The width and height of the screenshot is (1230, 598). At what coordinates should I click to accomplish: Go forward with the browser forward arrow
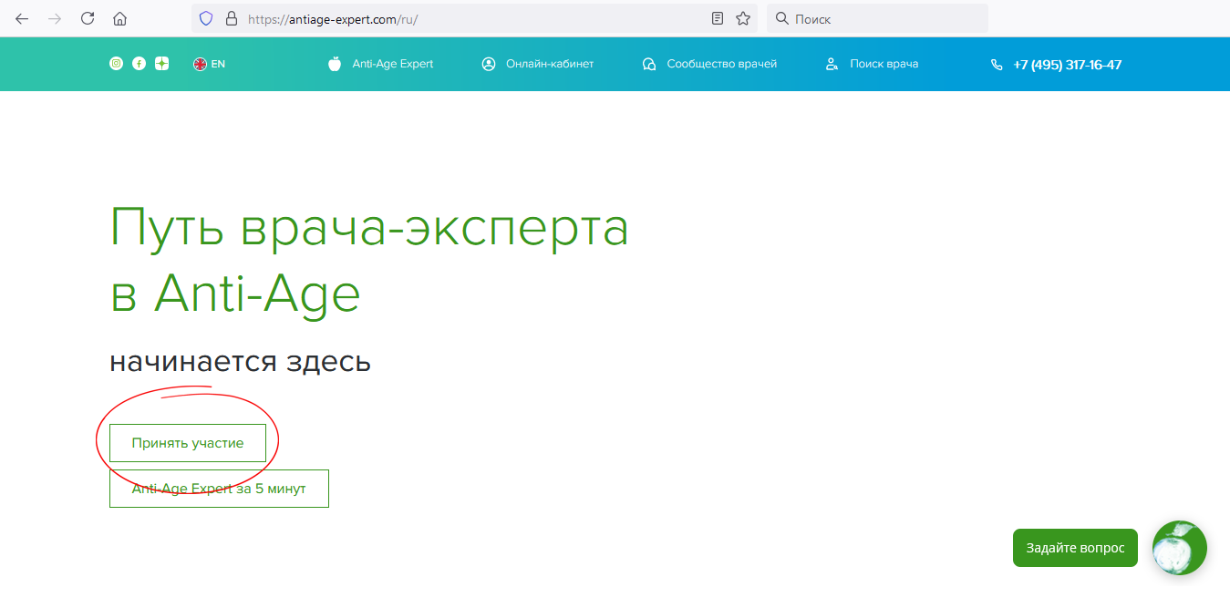click(55, 18)
